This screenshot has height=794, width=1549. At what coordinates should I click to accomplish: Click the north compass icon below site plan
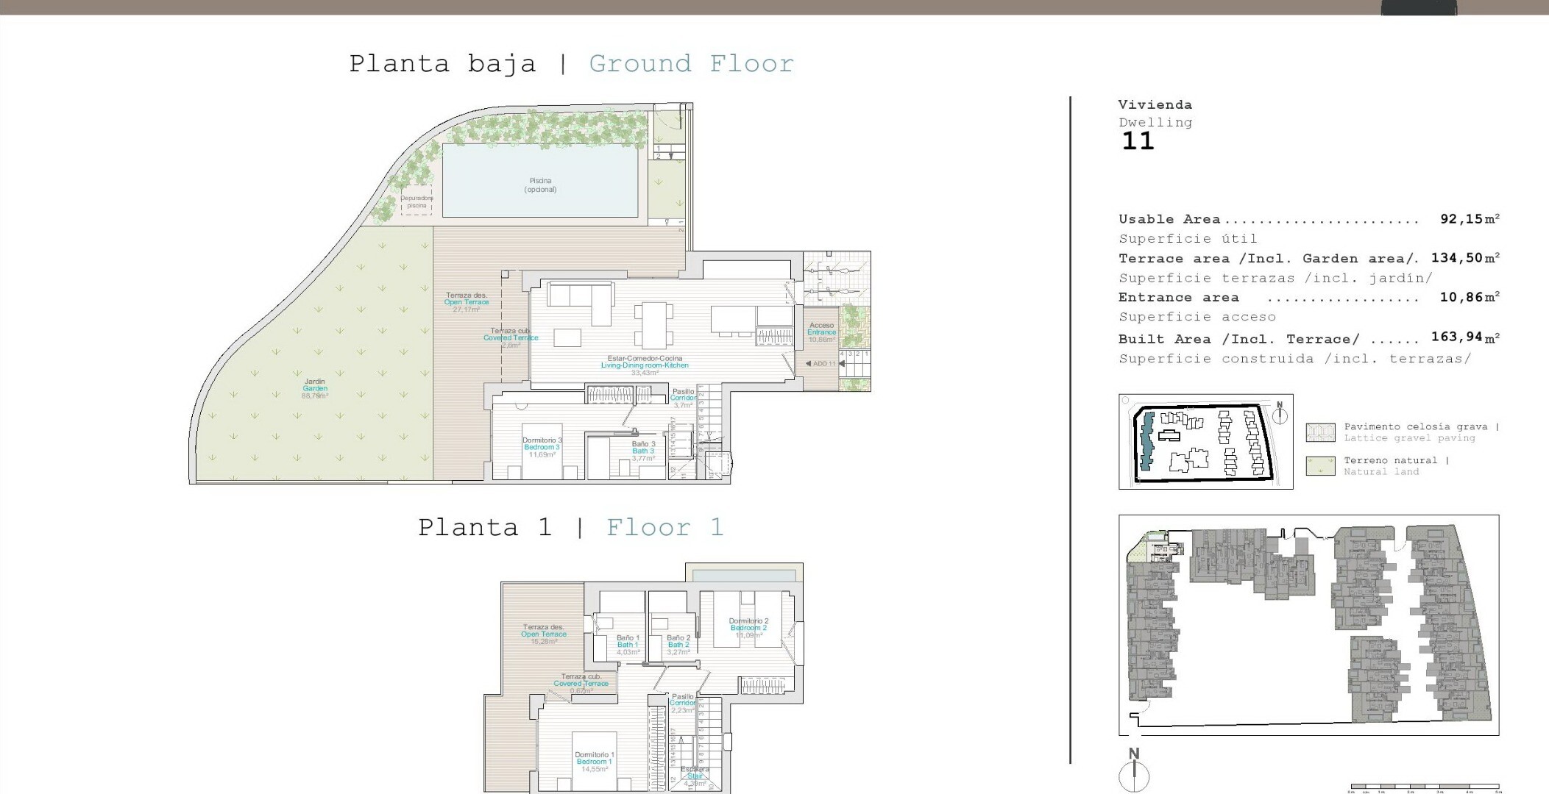[1134, 775]
